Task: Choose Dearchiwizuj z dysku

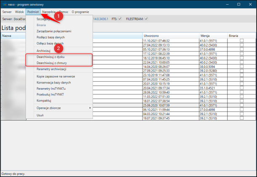Action: pos(59,57)
